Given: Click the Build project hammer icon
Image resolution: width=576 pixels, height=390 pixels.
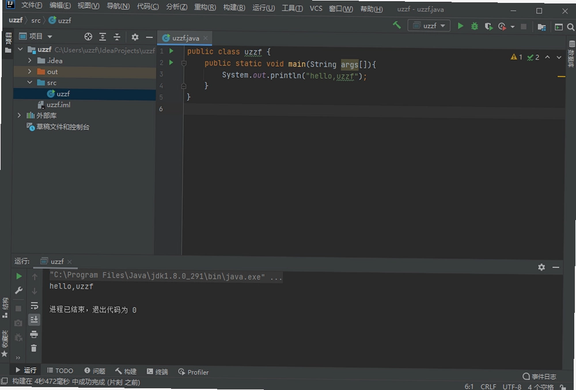Looking at the screenshot, I should pos(397,25).
